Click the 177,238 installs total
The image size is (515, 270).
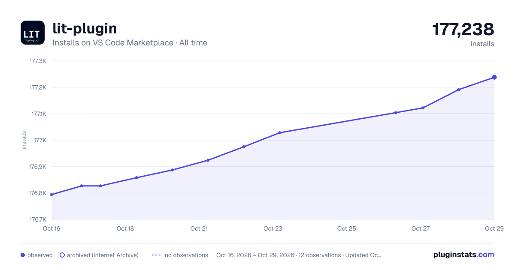(x=463, y=30)
